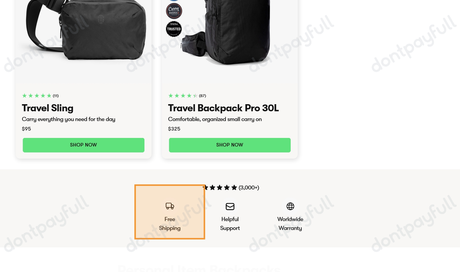Select the highlighted Free Shipping feature card

coord(170,212)
